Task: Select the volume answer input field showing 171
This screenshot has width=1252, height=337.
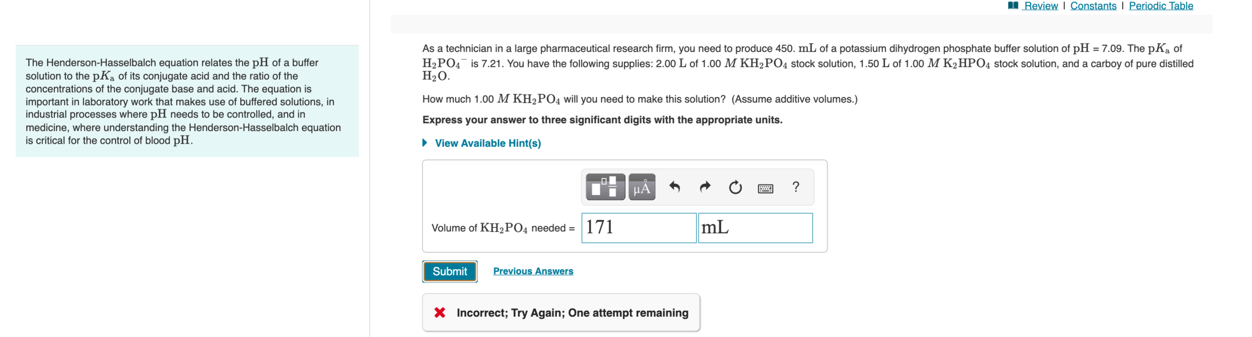Action: point(638,227)
